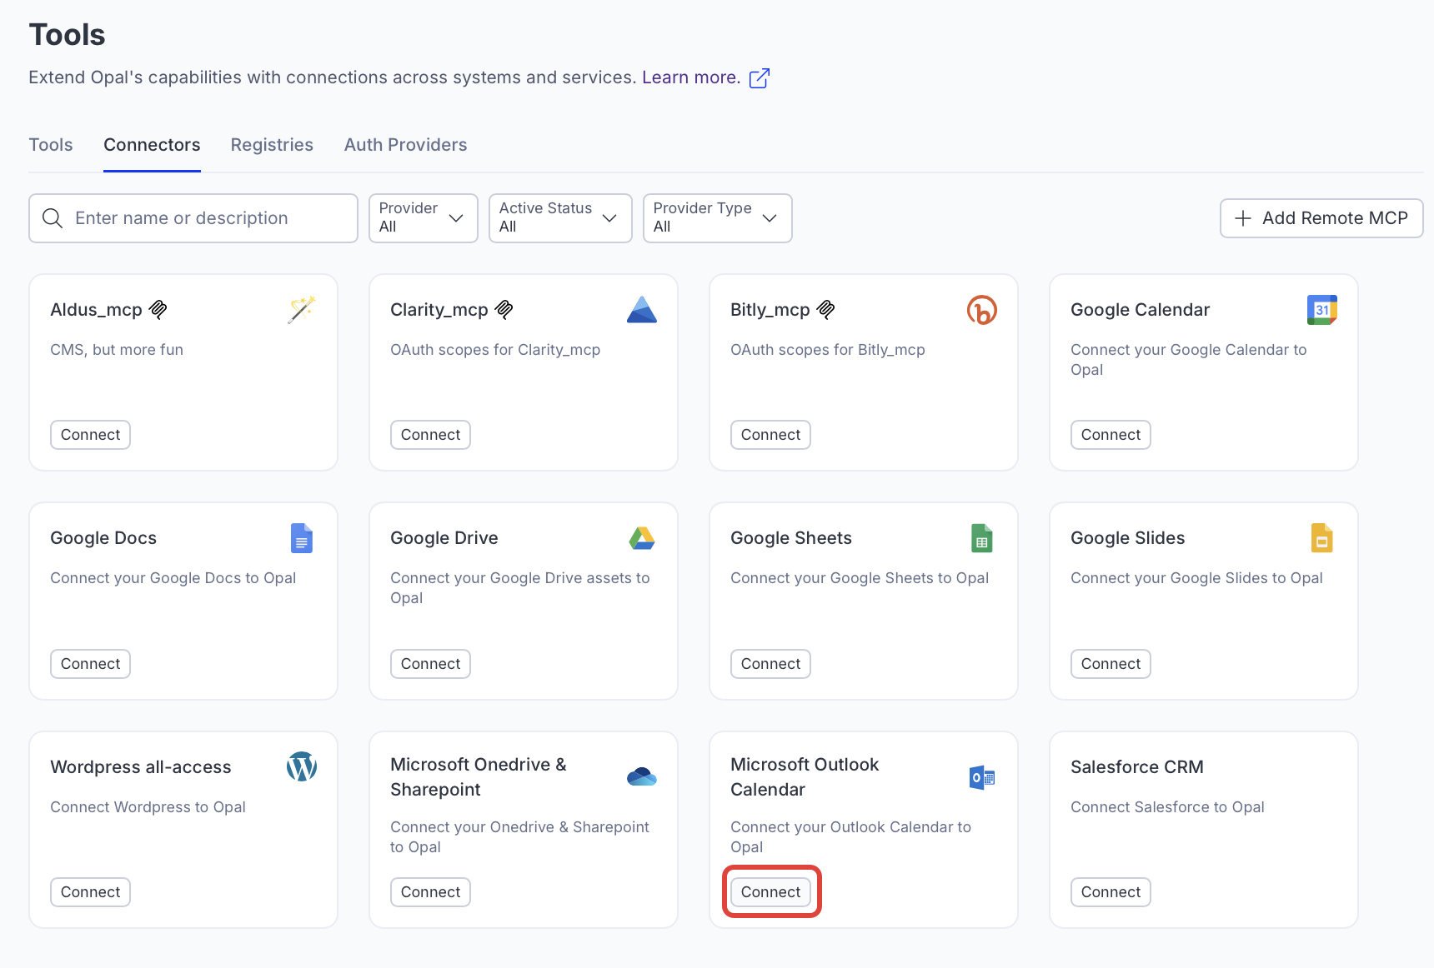This screenshot has width=1434, height=968.
Task: Click the Aldus_mcp magic wand icon
Action: (x=301, y=310)
